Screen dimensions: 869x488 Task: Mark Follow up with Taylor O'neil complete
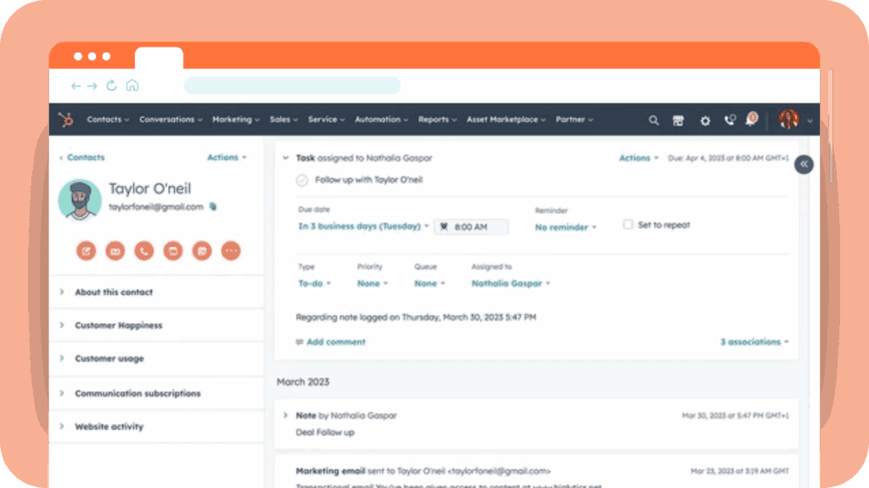click(302, 180)
